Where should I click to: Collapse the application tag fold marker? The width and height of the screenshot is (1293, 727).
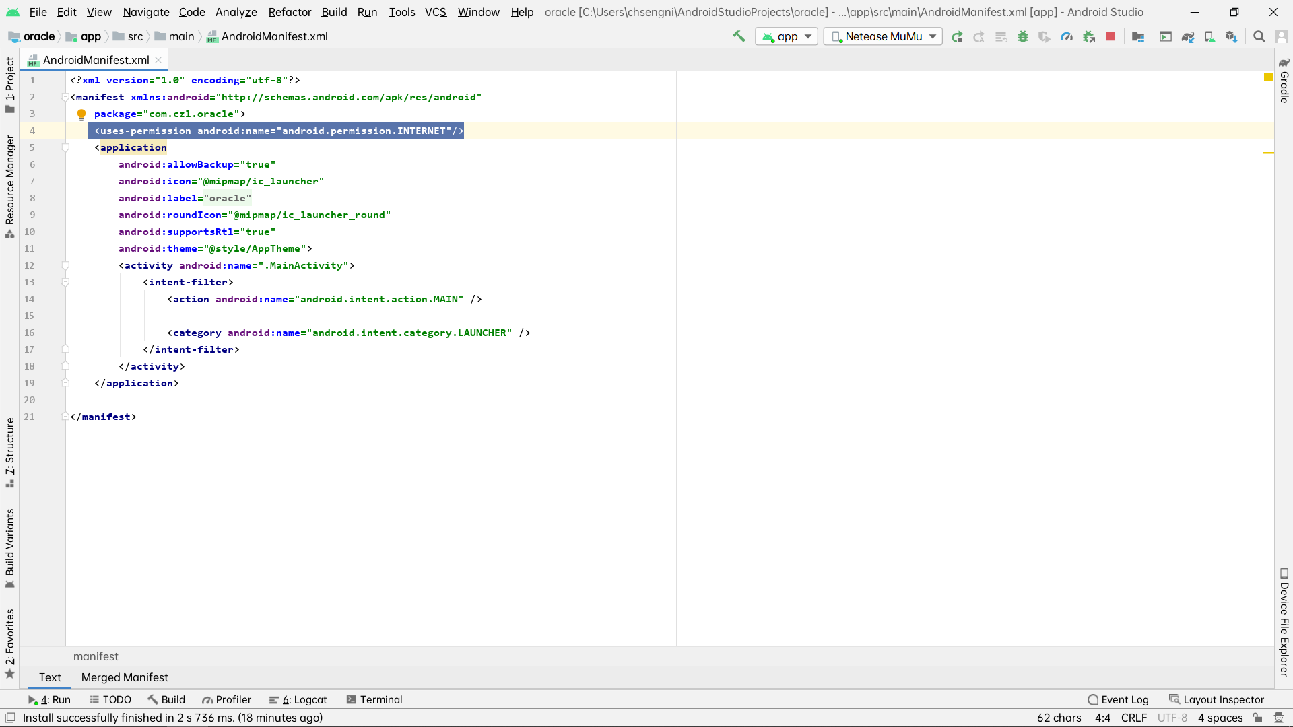[65, 147]
